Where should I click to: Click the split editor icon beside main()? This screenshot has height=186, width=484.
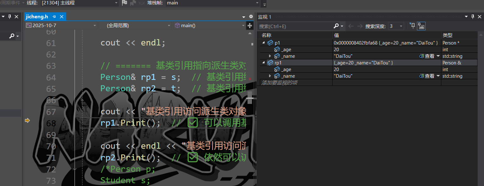[x=249, y=25]
